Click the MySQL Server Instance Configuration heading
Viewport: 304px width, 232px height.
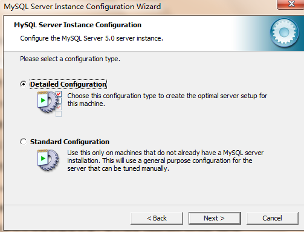point(77,25)
